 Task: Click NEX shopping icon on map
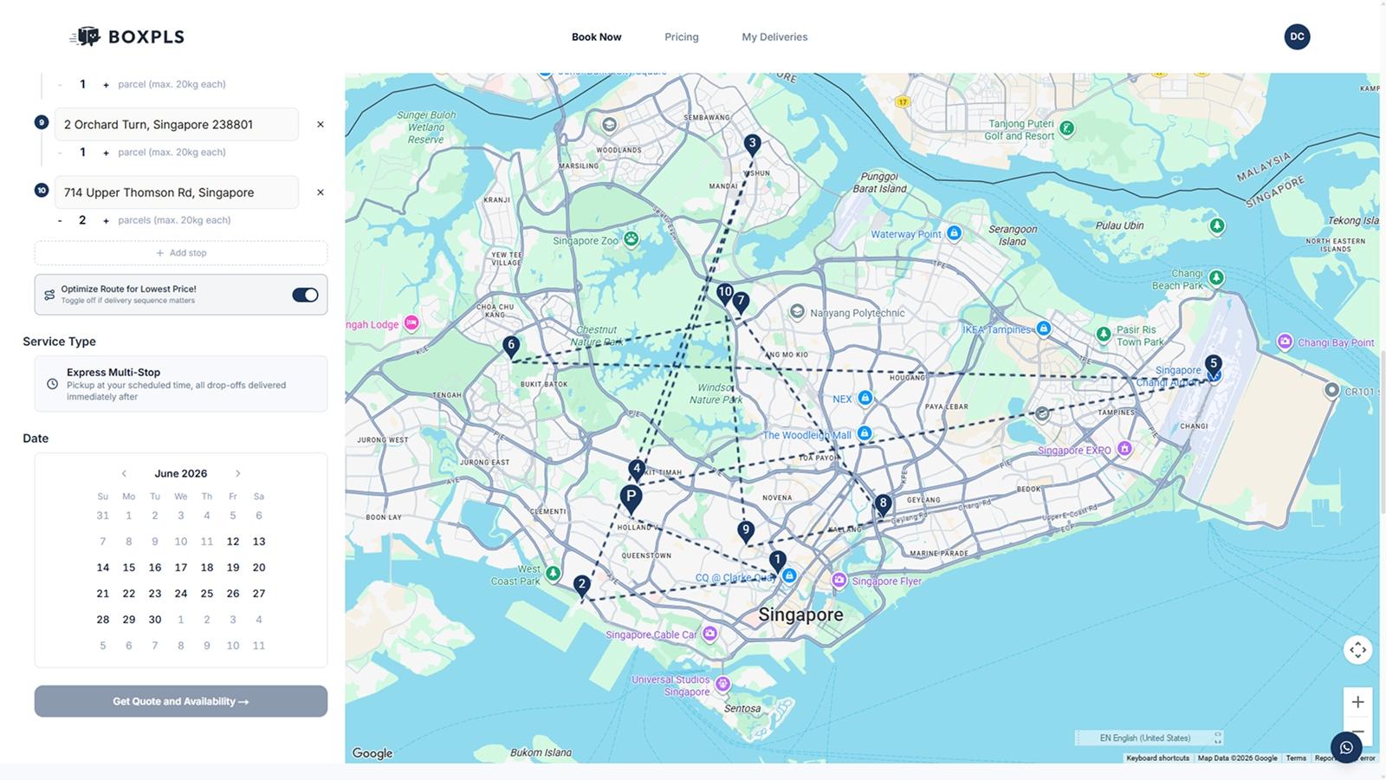point(865,398)
